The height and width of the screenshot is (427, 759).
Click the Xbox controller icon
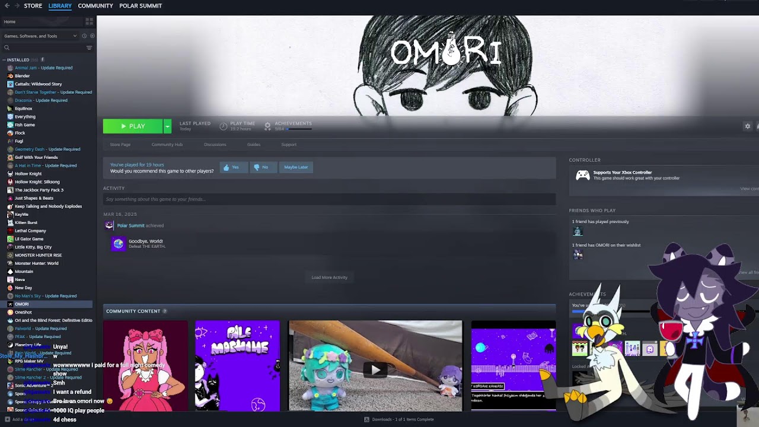(583, 175)
